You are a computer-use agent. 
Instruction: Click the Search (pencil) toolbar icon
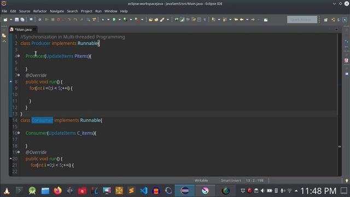pyautogui.click(x=162, y=20)
